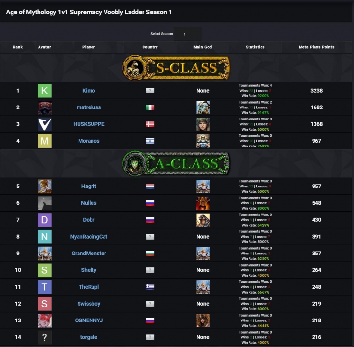Click the Statistics column header
The width and height of the screenshot is (354, 347).
pos(255,47)
